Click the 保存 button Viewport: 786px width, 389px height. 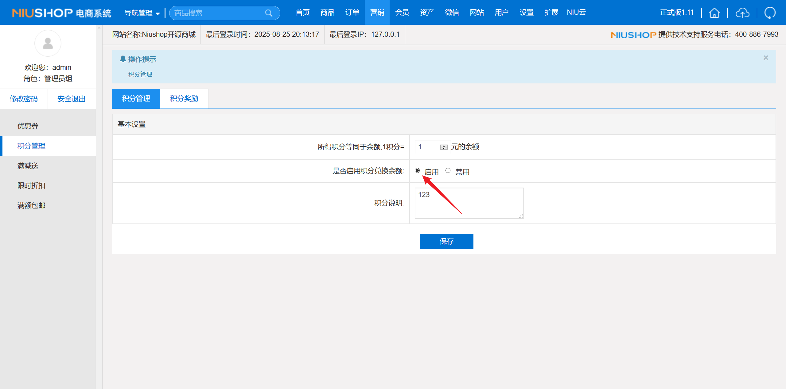(x=446, y=241)
